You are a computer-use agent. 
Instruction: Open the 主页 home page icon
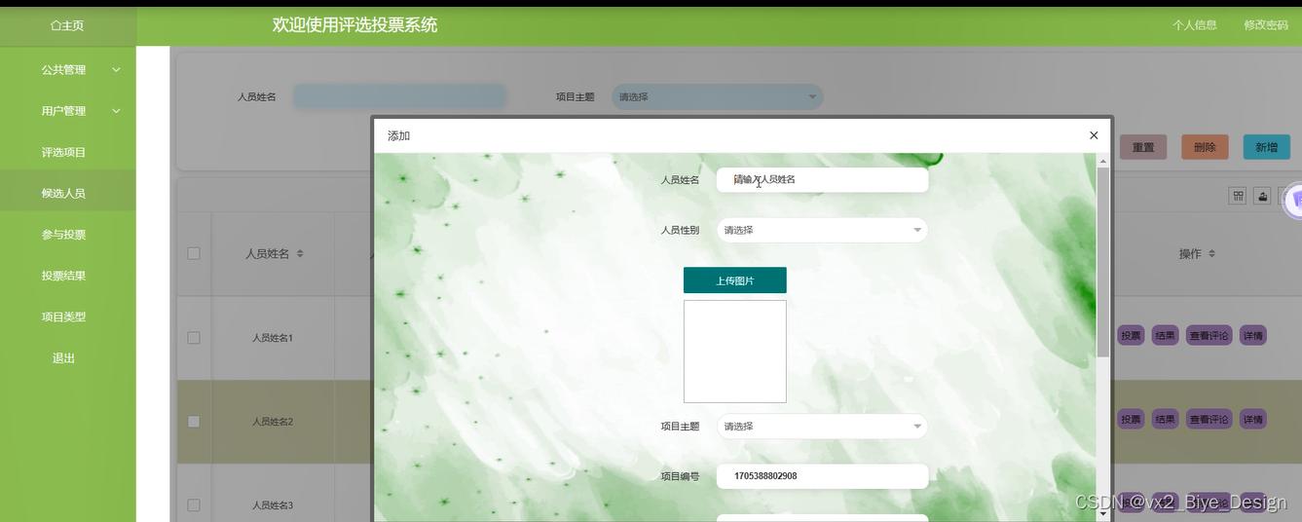coord(67,26)
